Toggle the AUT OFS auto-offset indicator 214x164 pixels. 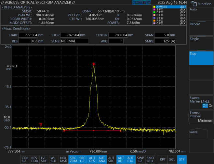pyautogui.click(x=92, y=159)
